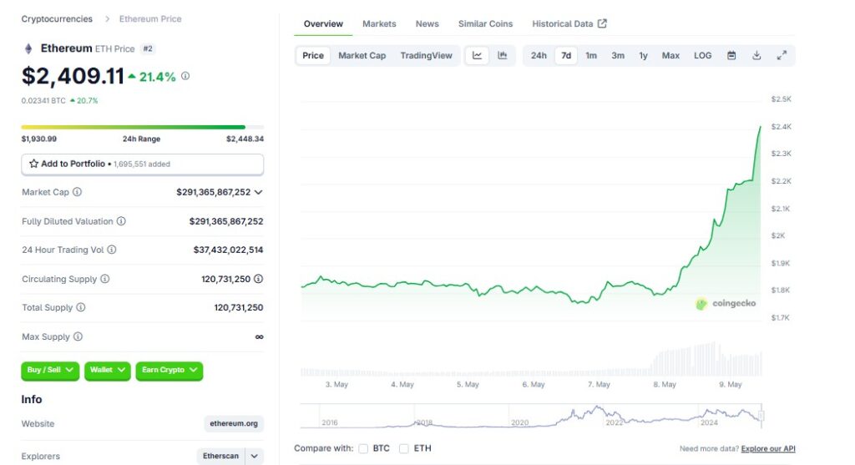Open the calendar date range picker
The image size is (855, 465).
[x=731, y=56]
